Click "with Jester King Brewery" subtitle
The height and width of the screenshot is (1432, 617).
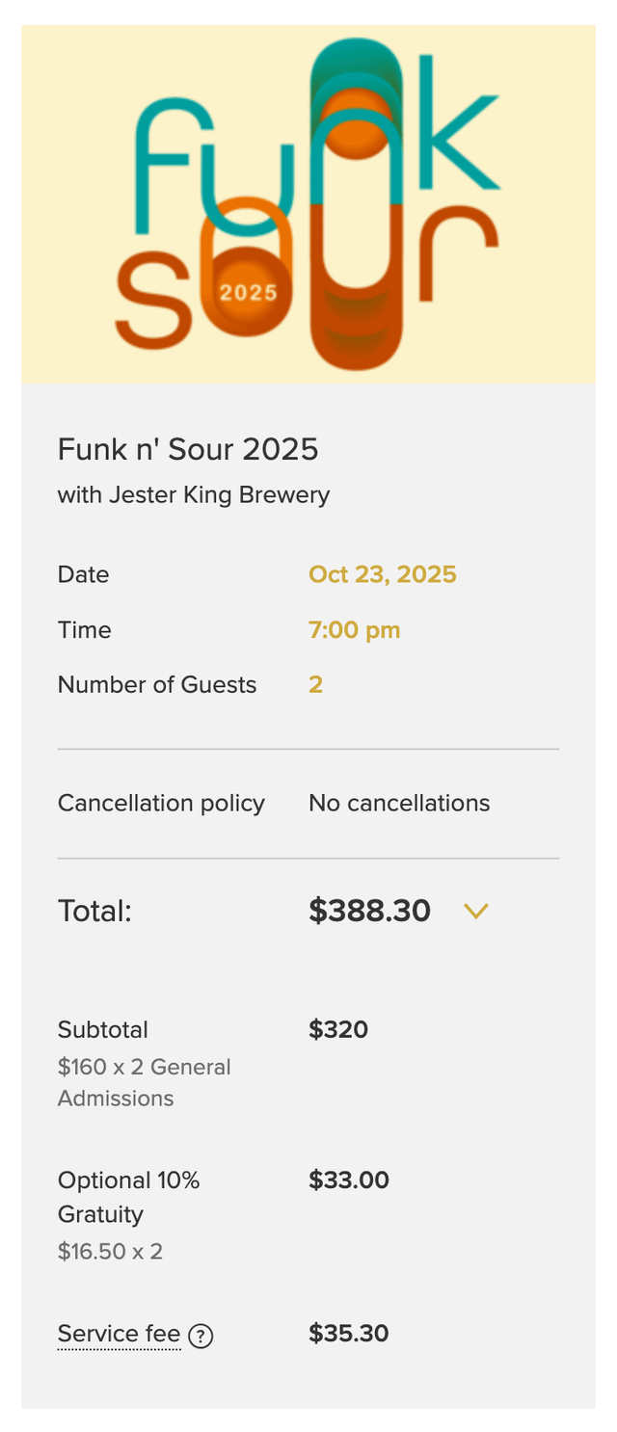[194, 495]
